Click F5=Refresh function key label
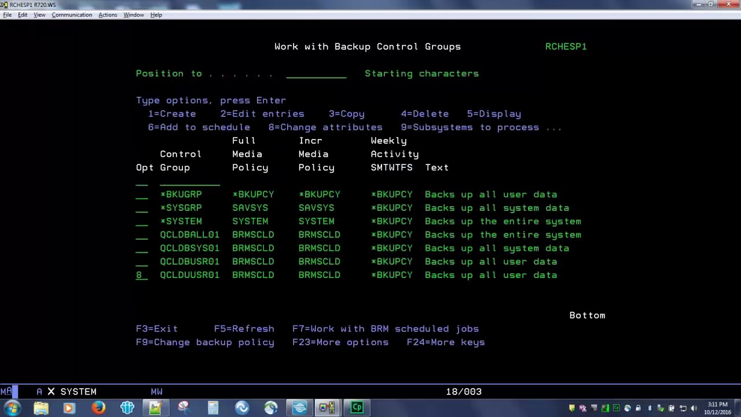Screen dimensions: 741x417 coord(244,329)
